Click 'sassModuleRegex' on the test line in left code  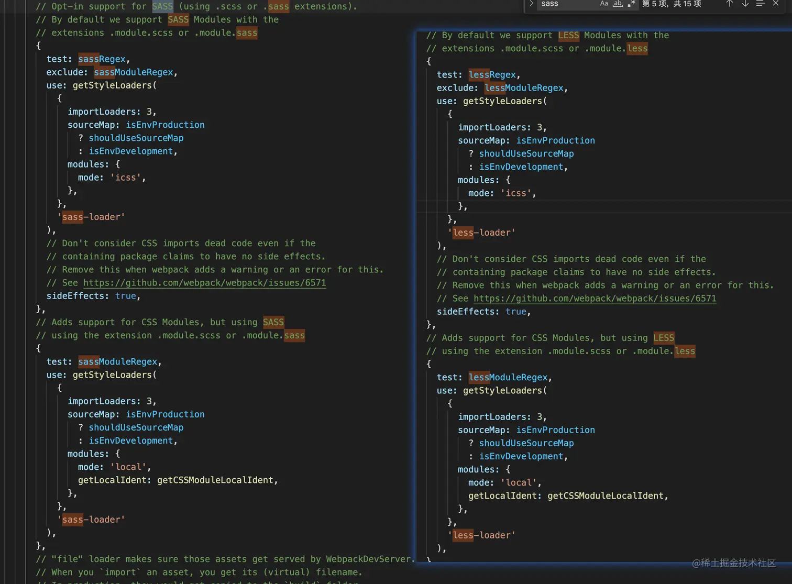pos(117,362)
